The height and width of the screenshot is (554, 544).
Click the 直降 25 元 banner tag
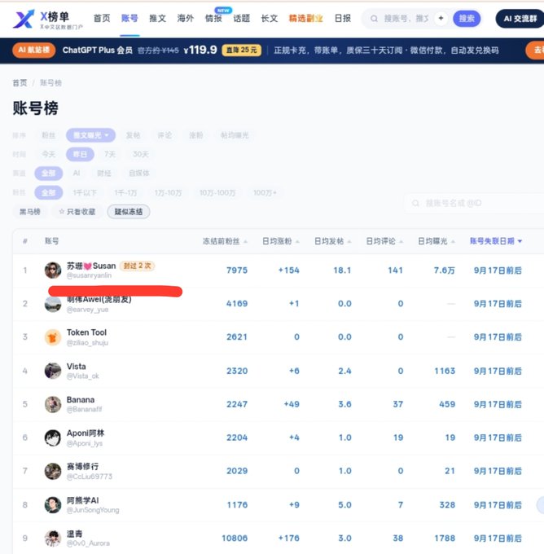(x=242, y=51)
